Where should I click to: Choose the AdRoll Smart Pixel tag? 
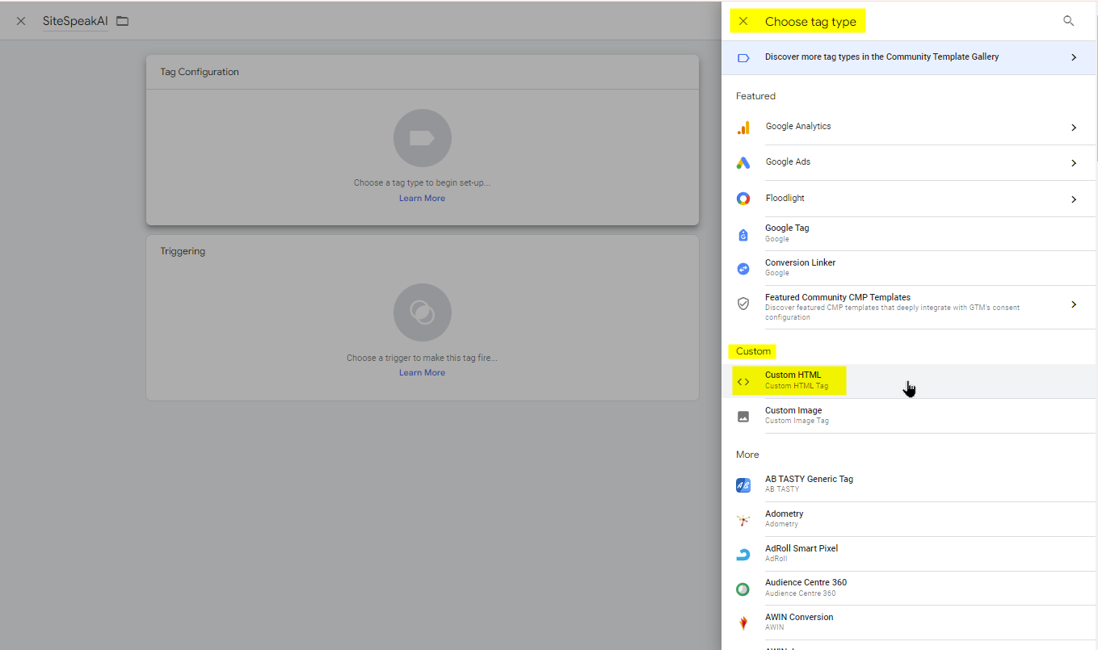click(x=909, y=554)
